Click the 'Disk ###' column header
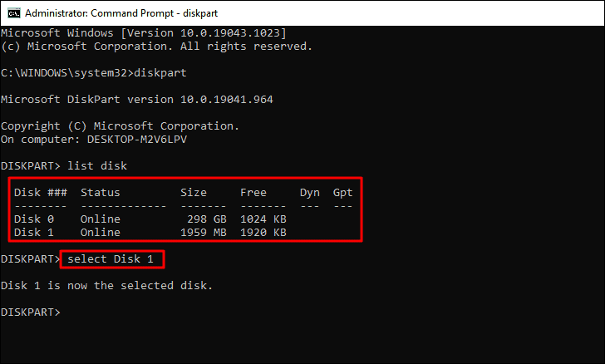 (x=41, y=193)
